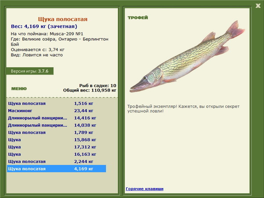Select the Маскинонг 23,44 кг row
Image resolution: width=264 pixels, height=198 pixels.
[x=56, y=110]
